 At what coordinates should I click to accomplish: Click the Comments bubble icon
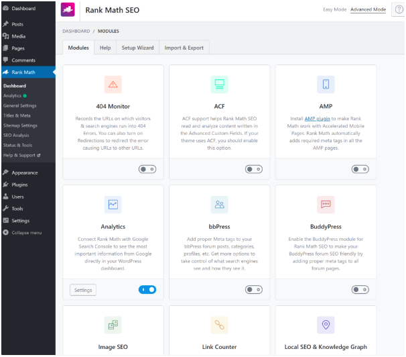[x=6, y=60]
